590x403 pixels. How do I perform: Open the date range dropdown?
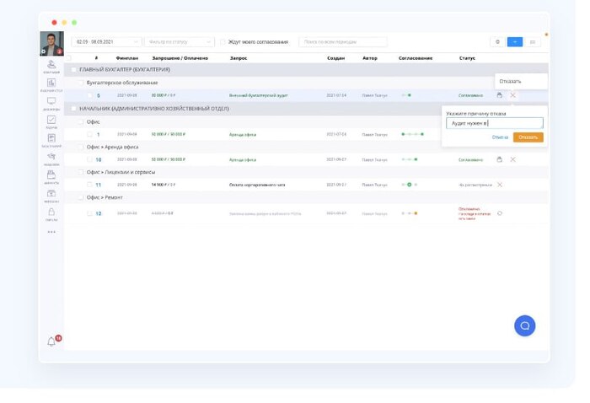pyautogui.click(x=108, y=41)
